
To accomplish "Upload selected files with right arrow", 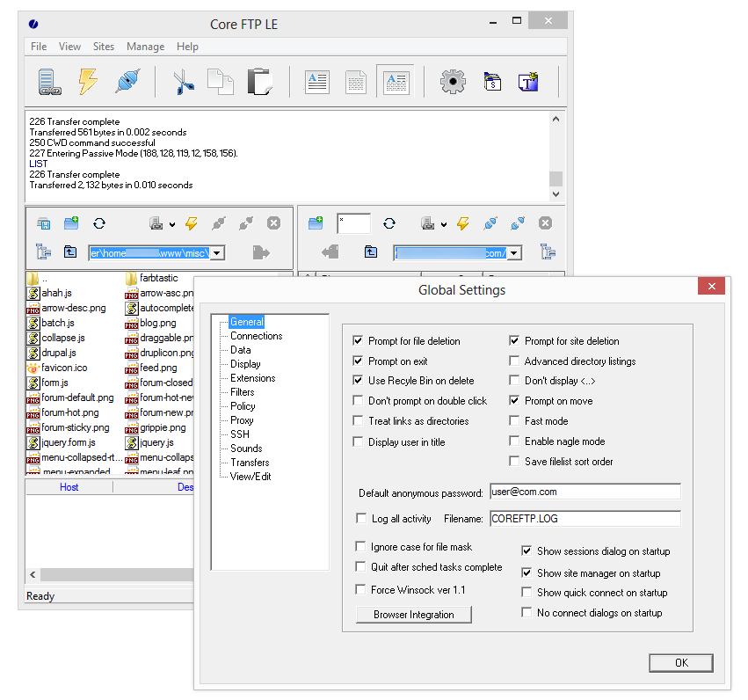I will coord(261,252).
